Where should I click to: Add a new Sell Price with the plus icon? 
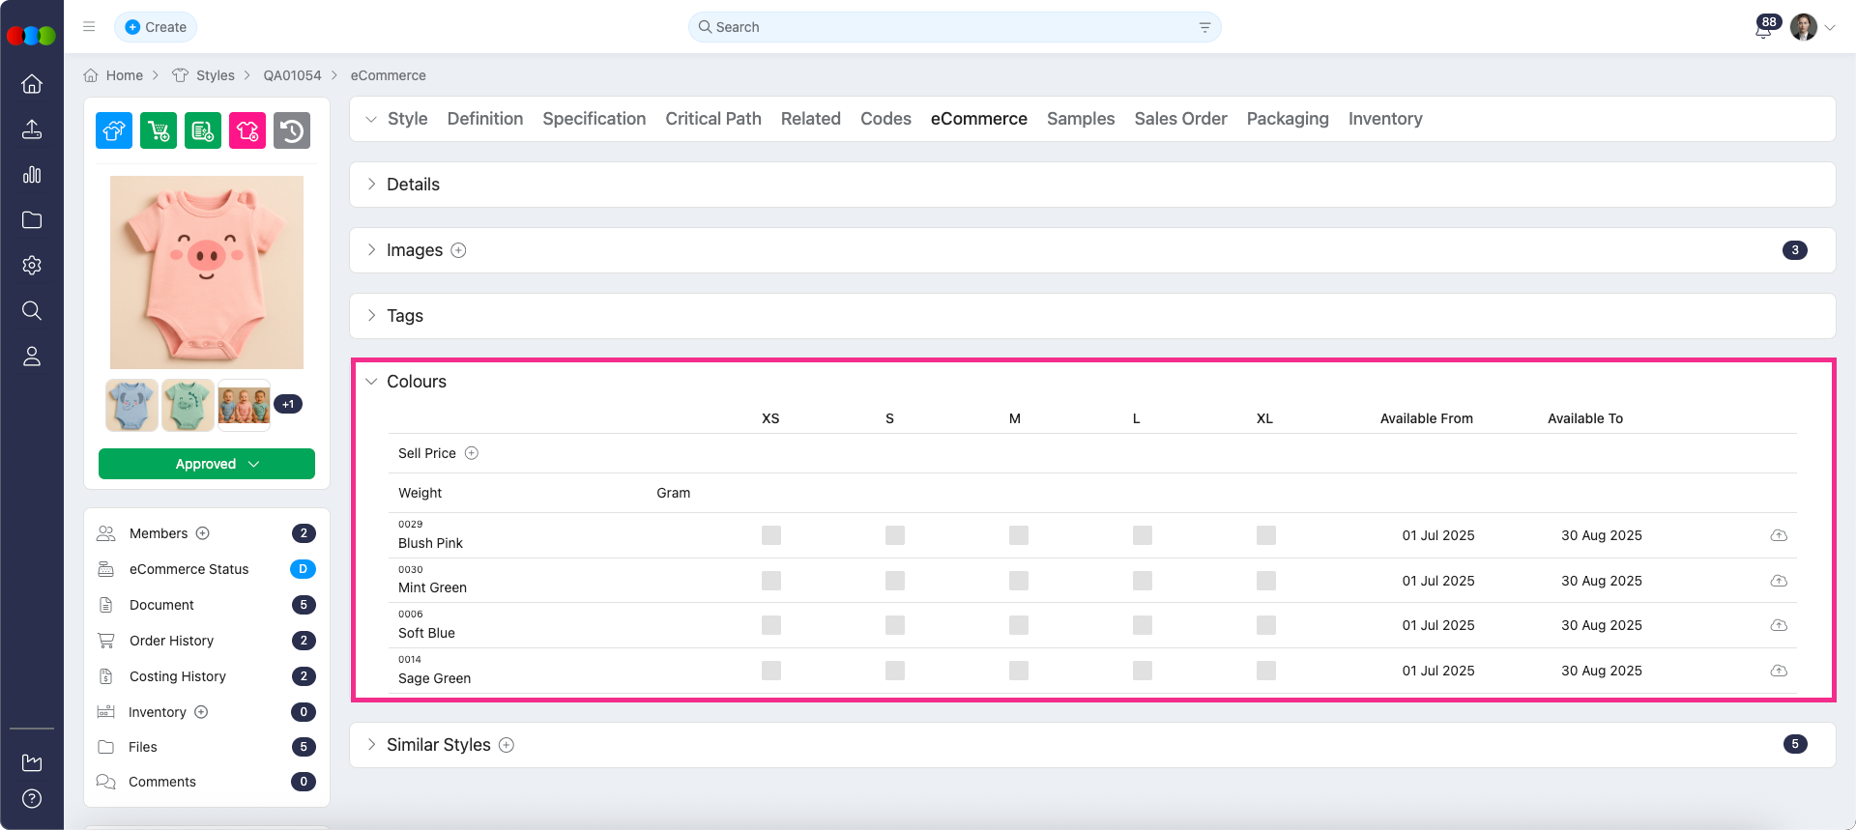click(x=472, y=453)
